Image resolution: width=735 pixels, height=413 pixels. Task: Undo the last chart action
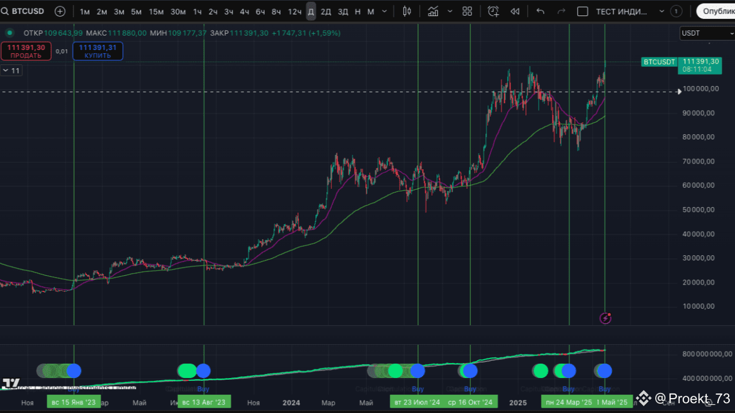[540, 11]
